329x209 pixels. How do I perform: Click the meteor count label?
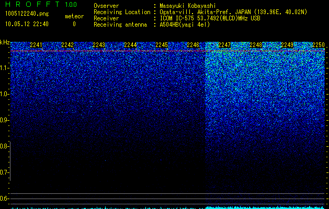tap(74, 16)
